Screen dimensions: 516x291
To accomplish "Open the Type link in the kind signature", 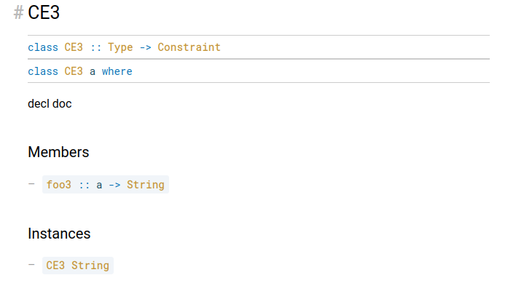I will click(120, 47).
